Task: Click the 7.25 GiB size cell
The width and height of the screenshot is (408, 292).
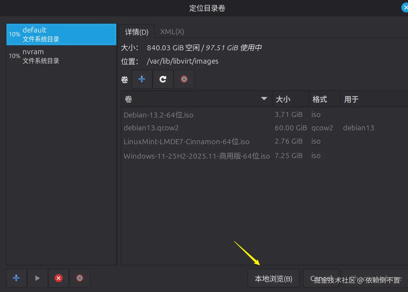Action: (289, 156)
